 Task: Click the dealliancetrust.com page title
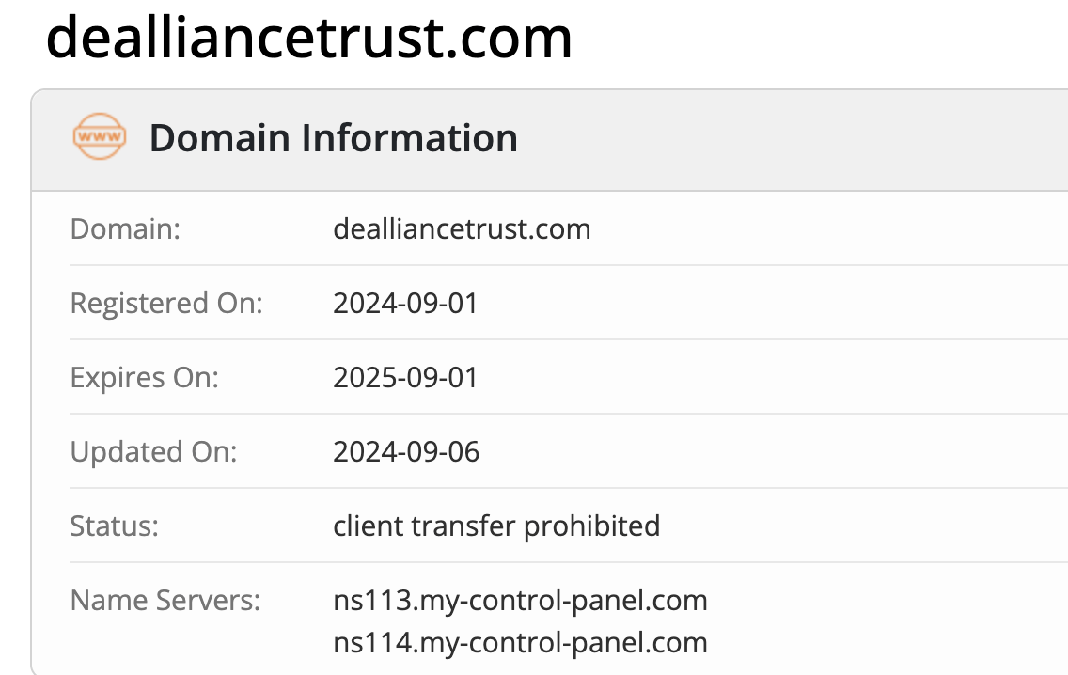[308, 39]
